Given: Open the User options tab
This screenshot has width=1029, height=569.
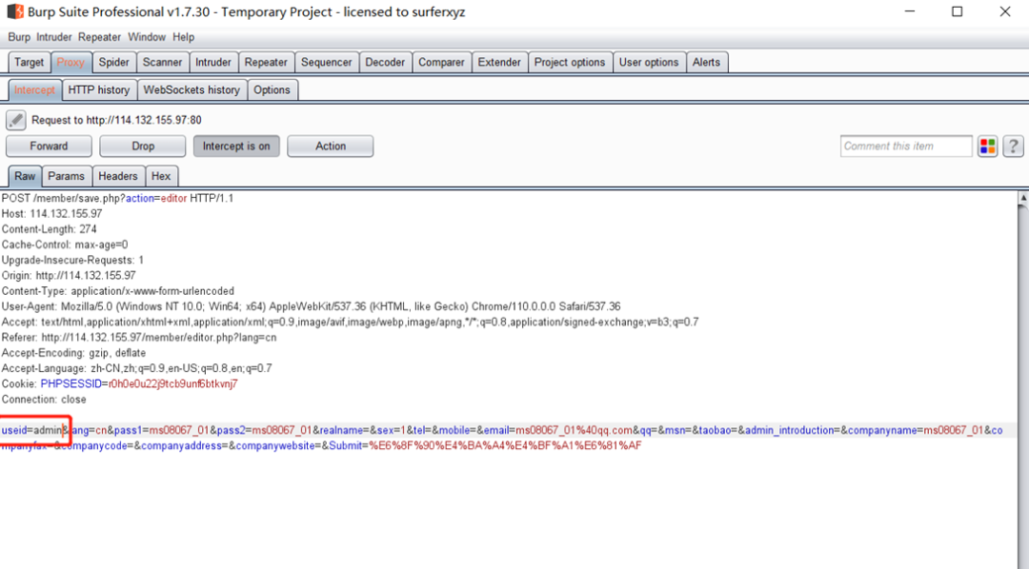Looking at the screenshot, I should 649,62.
